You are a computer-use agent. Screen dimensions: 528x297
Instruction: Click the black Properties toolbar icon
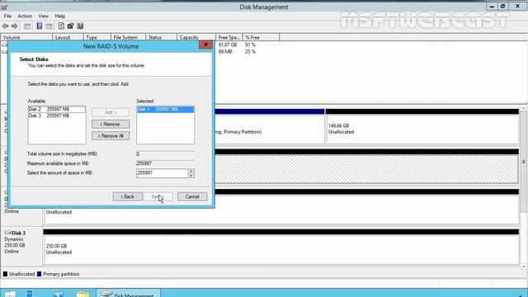[x=70, y=26]
